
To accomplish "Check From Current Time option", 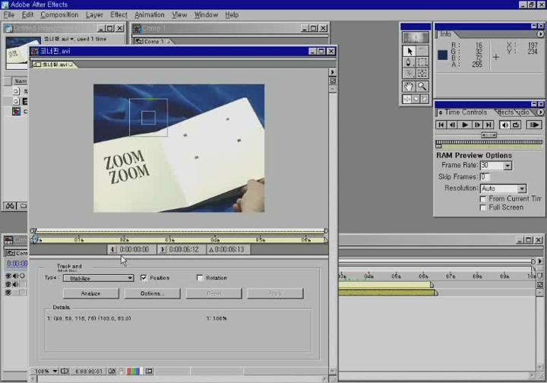I will (483, 199).
